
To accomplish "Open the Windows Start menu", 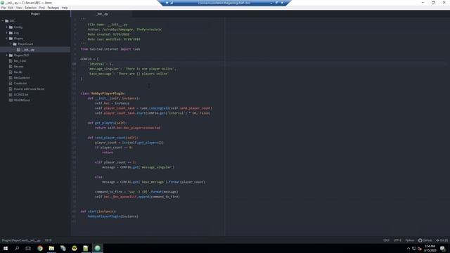I will coord(6,248).
